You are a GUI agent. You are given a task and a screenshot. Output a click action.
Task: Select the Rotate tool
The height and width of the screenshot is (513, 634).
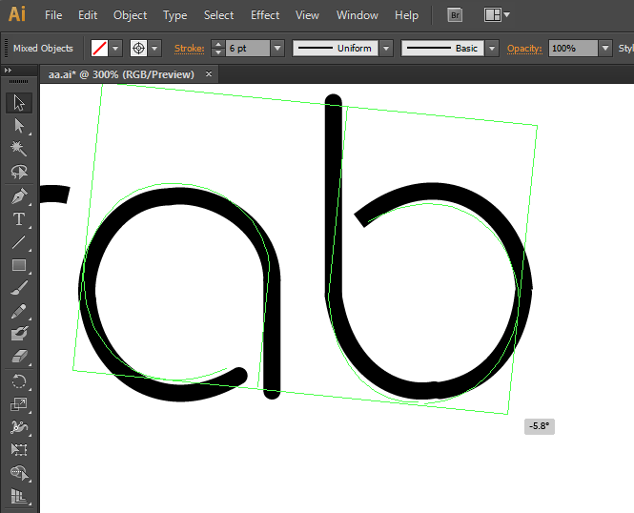click(x=19, y=381)
